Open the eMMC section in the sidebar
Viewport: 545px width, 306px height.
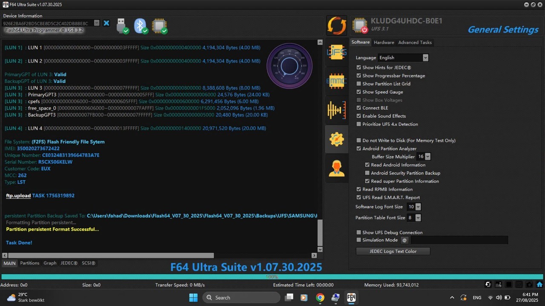336,81
